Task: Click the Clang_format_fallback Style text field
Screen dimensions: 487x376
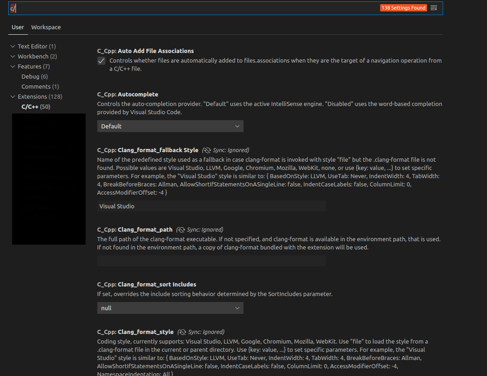Action: 211,206
